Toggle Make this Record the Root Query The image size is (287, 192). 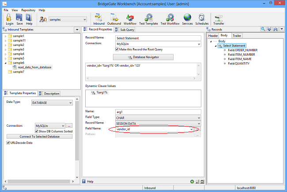pyautogui.click(x=117, y=49)
